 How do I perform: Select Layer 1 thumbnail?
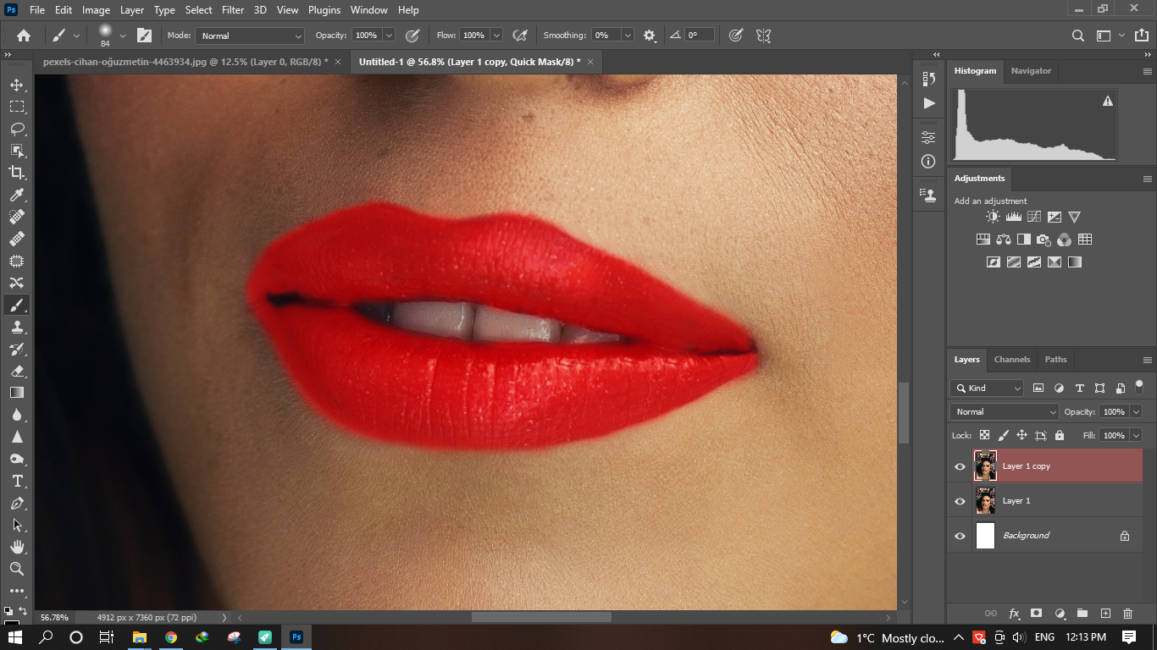[985, 501]
